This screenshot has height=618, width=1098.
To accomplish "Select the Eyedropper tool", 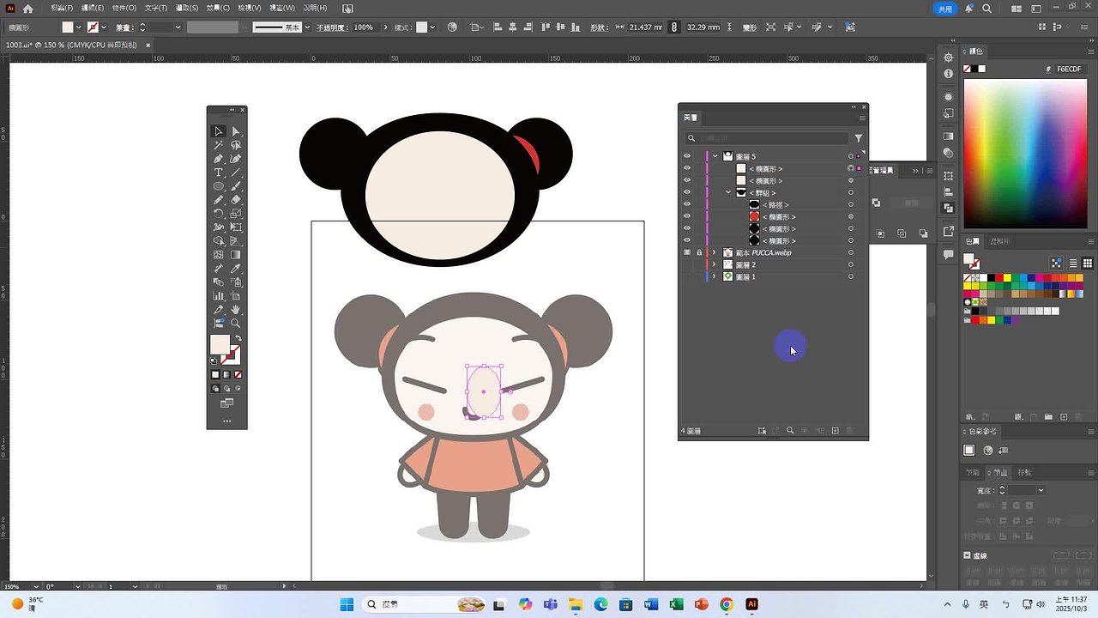I will pyautogui.click(x=236, y=269).
